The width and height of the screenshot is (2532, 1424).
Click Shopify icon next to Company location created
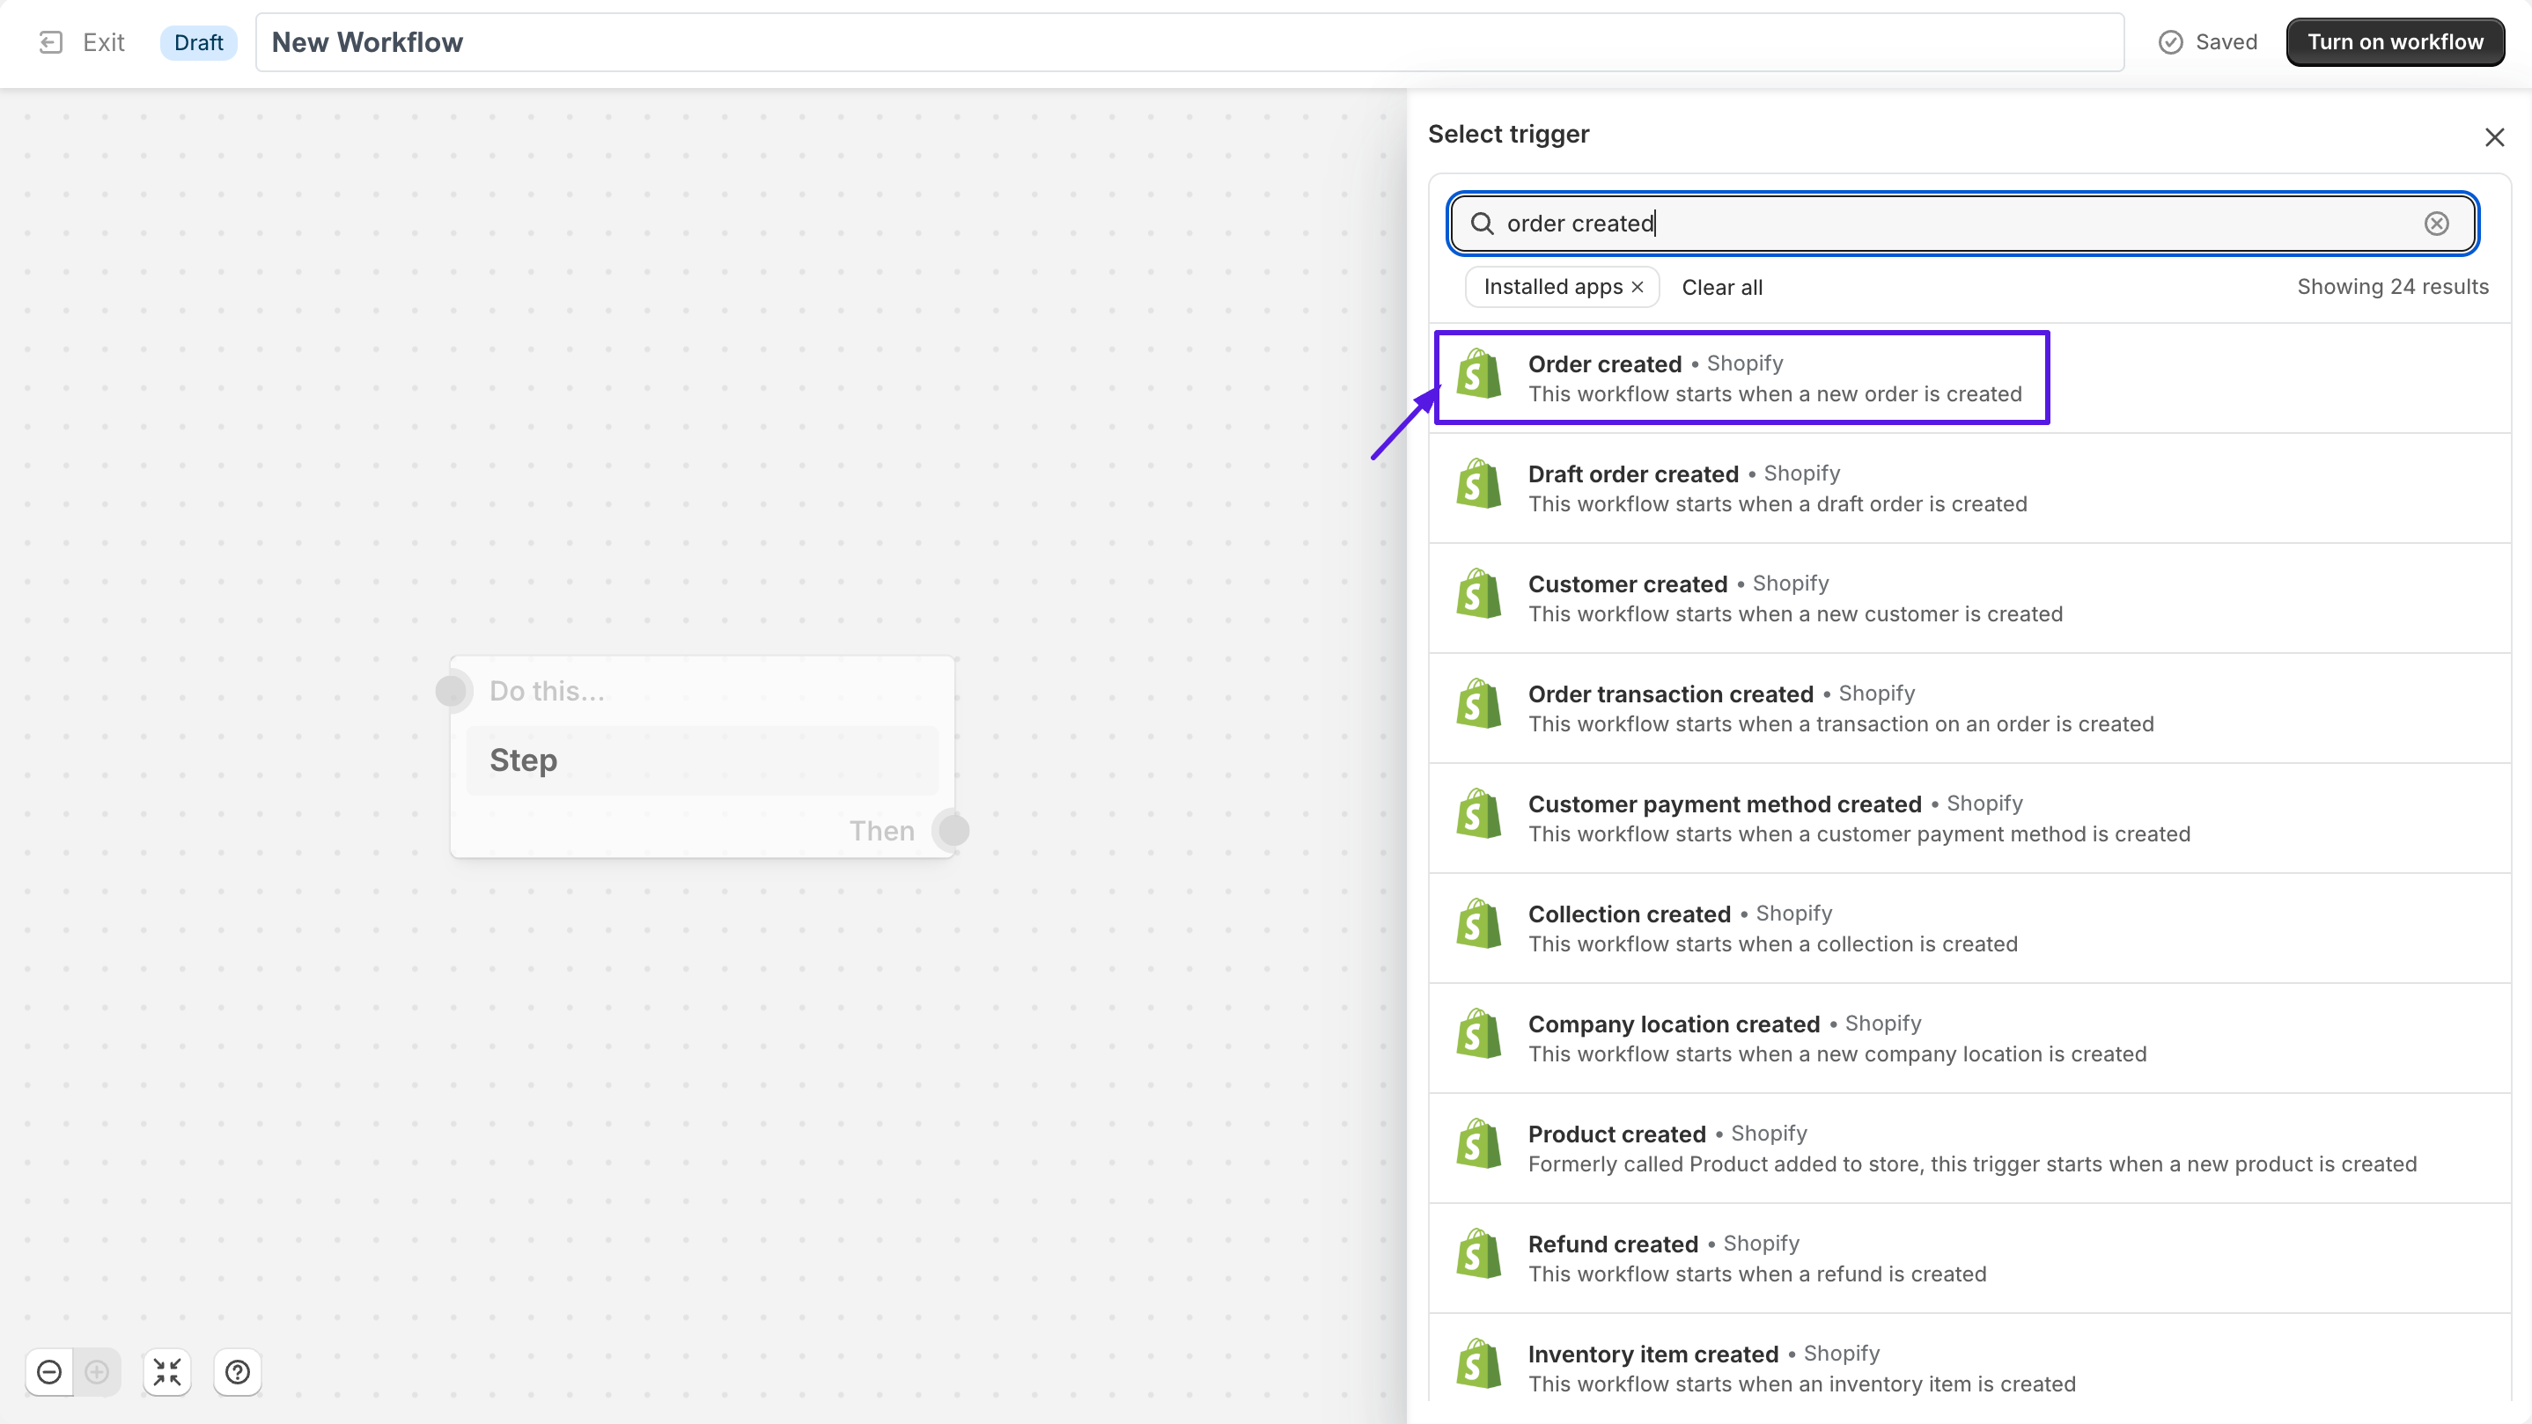click(x=1479, y=1035)
